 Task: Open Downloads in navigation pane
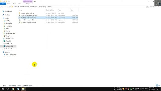pos(9,26)
